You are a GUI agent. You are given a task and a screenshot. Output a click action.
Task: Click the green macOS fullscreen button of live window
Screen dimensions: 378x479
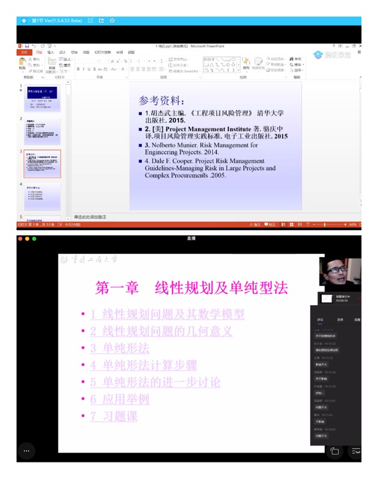34,238
